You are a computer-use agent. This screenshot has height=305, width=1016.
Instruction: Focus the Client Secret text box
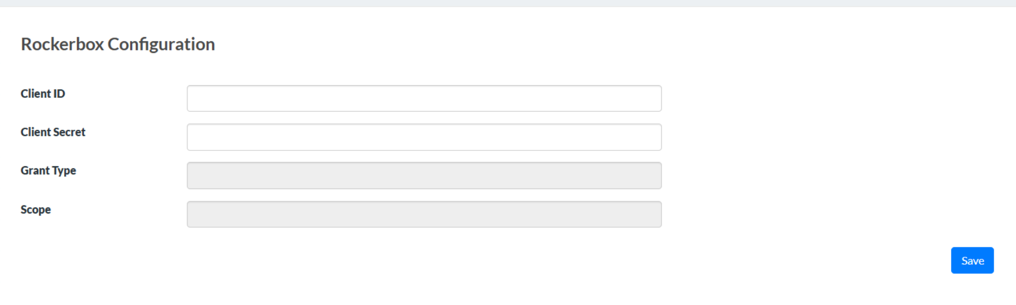pos(424,137)
